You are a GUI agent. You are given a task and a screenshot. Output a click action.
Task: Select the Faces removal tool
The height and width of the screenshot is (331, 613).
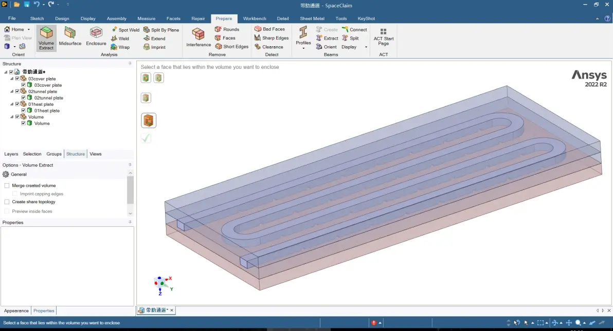click(x=225, y=38)
